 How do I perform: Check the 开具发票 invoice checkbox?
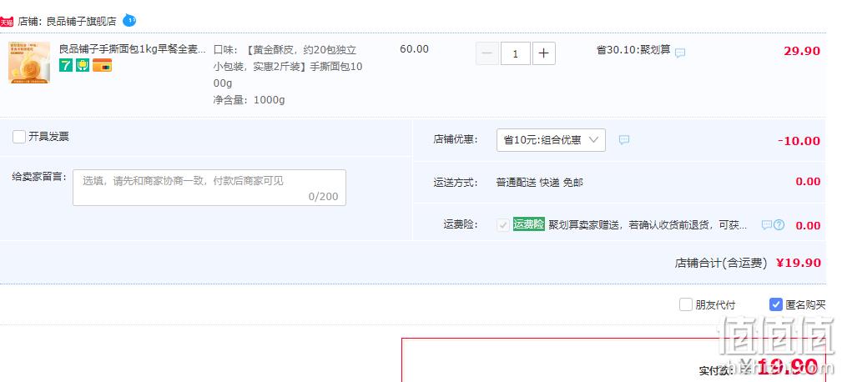(19, 137)
